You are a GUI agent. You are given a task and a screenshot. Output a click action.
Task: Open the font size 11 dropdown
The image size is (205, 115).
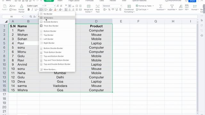click(x=55, y=6)
